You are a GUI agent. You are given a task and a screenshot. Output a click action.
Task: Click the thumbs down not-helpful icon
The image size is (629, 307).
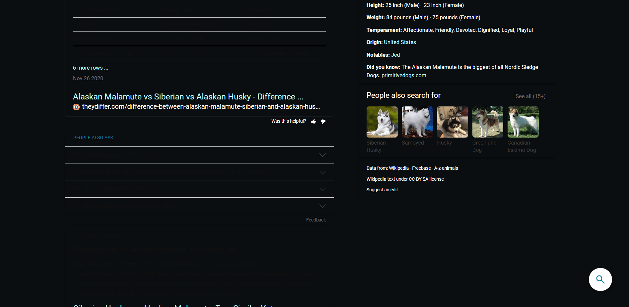323,121
